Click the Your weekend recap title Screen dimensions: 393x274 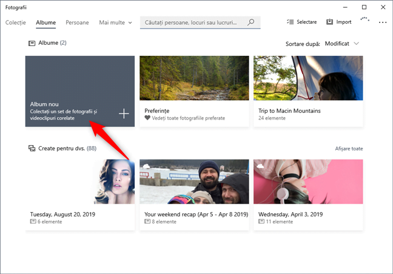(x=196, y=215)
